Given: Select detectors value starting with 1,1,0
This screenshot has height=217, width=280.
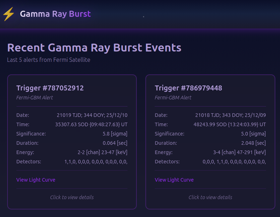Looking at the screenshot, I should pos(96,162).
